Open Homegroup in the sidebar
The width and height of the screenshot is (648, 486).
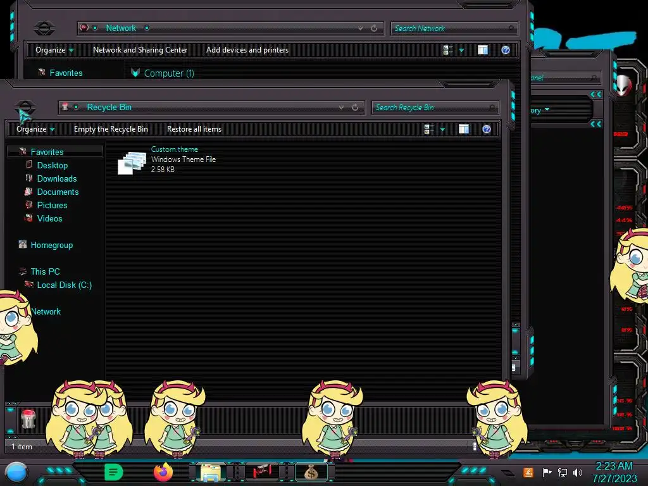52,245
